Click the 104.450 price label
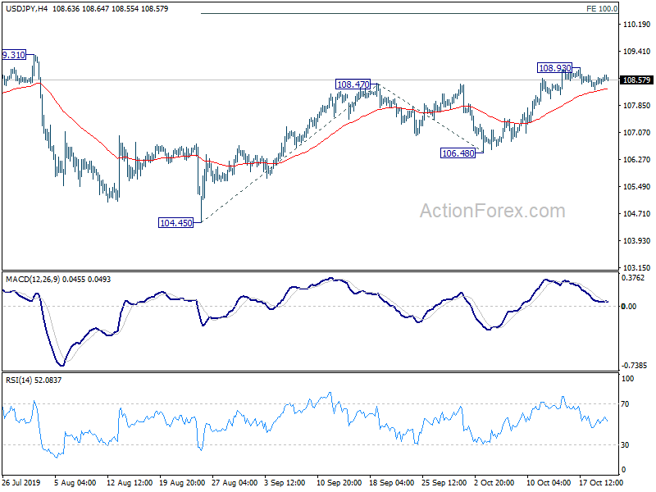656x492 pixels. pyautogui.click(x=176, y=223)
